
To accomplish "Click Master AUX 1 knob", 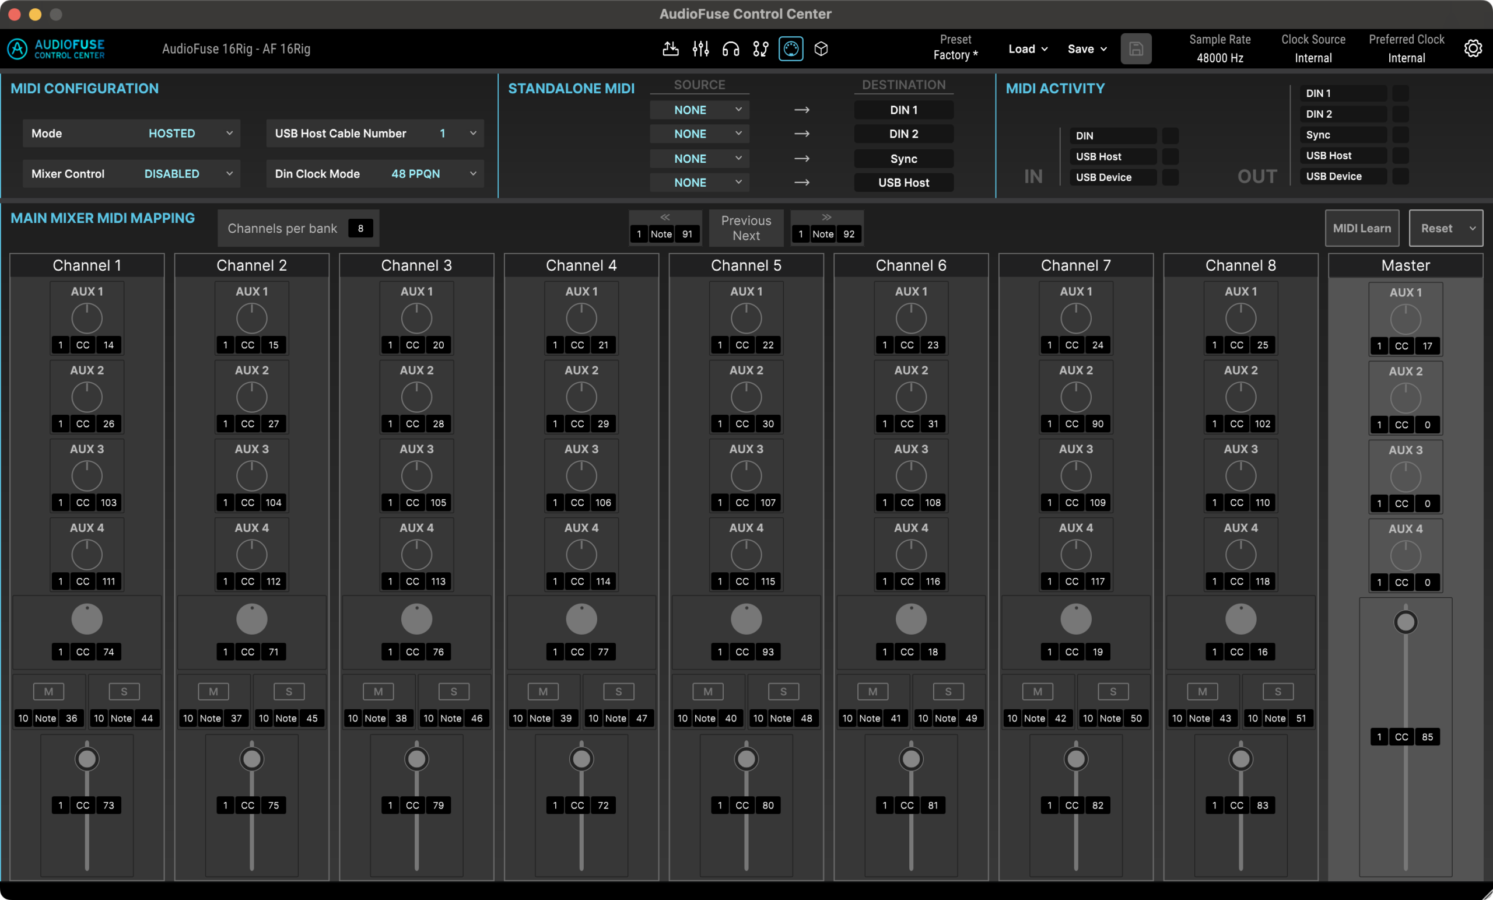I will pos(1405,320).
